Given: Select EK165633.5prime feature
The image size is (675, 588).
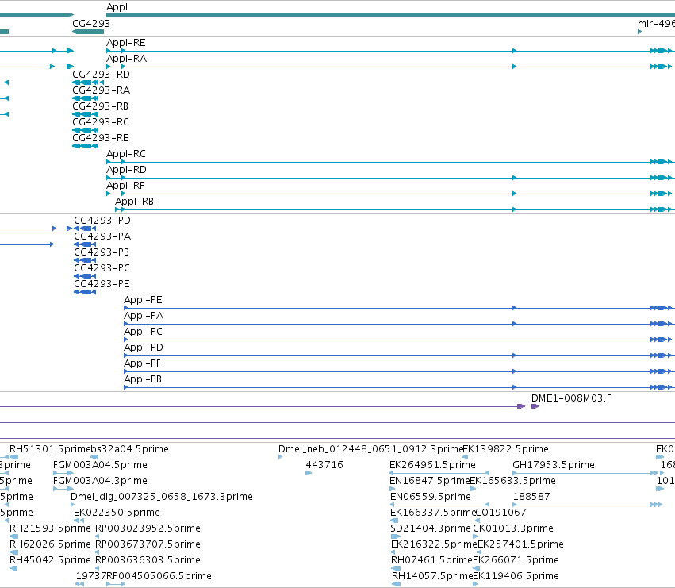Looking at the screenshot, I should click(512, 481).
